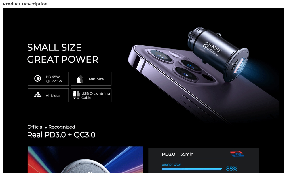Select the Mini Size feature box
Image resolution: width=287 pixels, height=173 pixels.
[91, 79]
